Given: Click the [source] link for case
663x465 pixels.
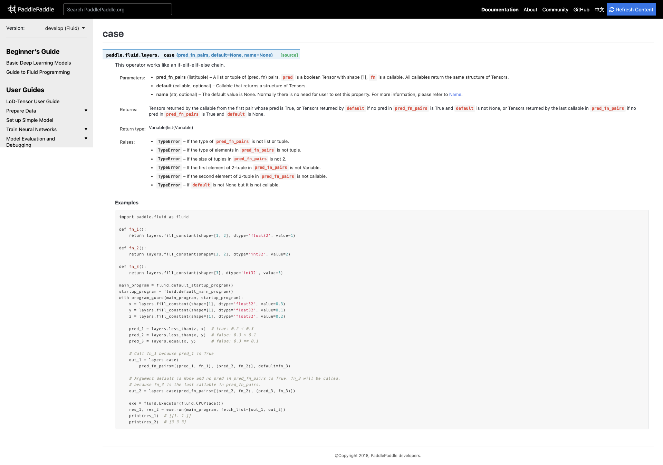Looking at the screenshot, I should (x=289, y=55).
